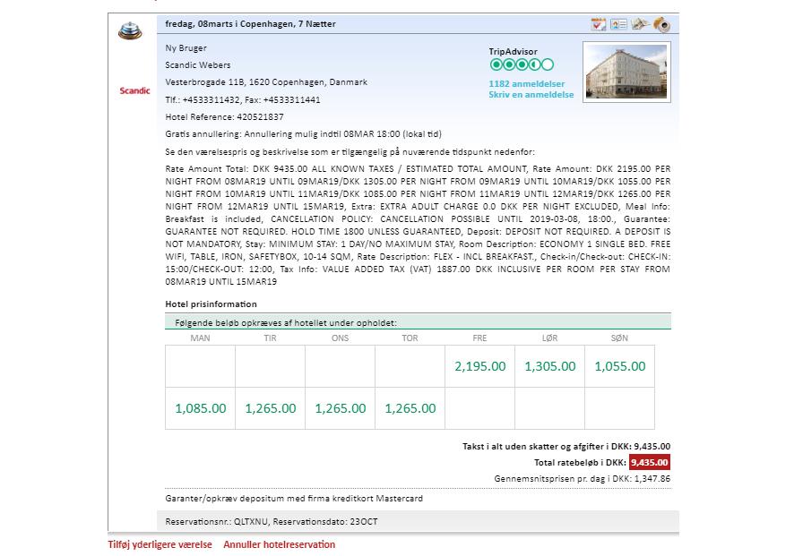Click the Wednesday rate 1,265.00
The image size is (803, 556).
[x=340, y=408]
